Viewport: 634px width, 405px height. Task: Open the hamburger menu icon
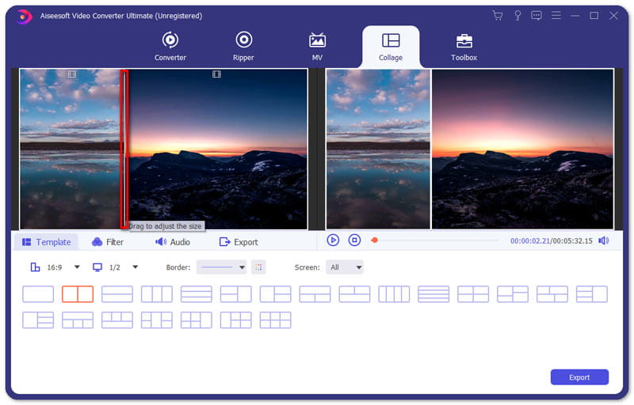click(x=556, y=15)
